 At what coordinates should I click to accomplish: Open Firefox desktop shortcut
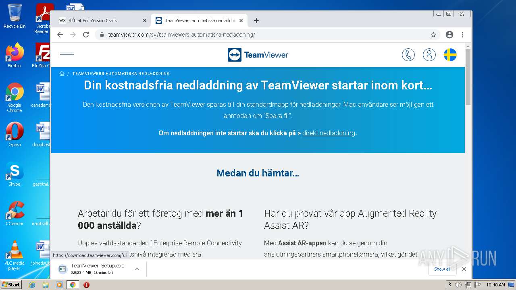coord(15,56)
